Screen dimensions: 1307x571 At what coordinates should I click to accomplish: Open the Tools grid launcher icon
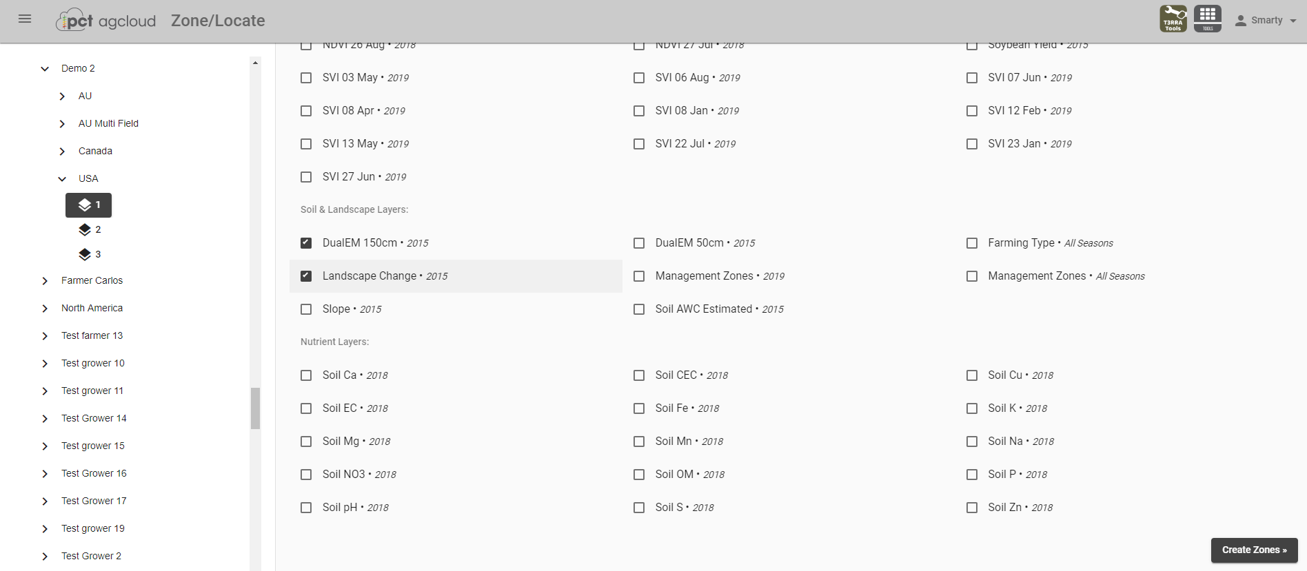tap(1208, 19)
